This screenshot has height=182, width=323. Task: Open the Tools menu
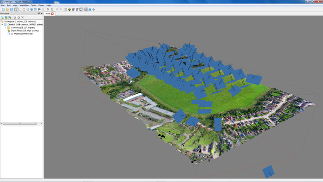pos(33,6)
